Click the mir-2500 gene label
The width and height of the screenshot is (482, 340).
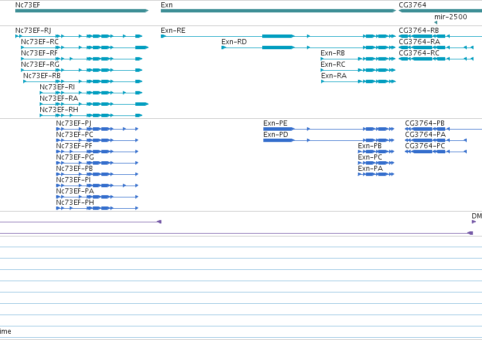(450, 16)
